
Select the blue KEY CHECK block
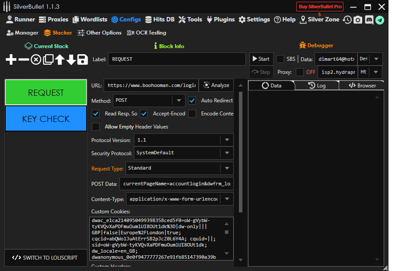click(46, 119)
